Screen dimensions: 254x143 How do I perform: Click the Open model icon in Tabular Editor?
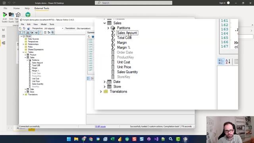20,28
